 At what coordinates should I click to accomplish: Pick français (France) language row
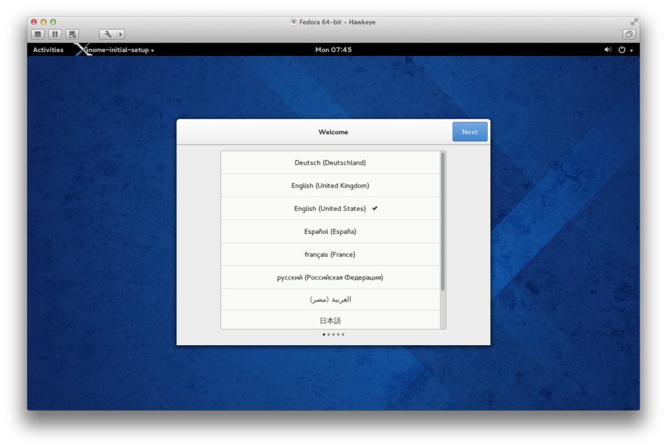pyautogui.click(x=330, y=255)
